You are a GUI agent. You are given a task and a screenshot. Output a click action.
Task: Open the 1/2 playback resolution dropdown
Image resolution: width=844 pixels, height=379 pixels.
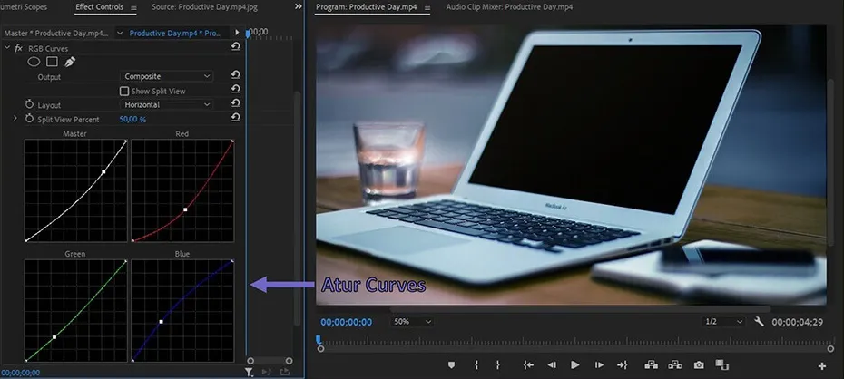pos(723,322)
